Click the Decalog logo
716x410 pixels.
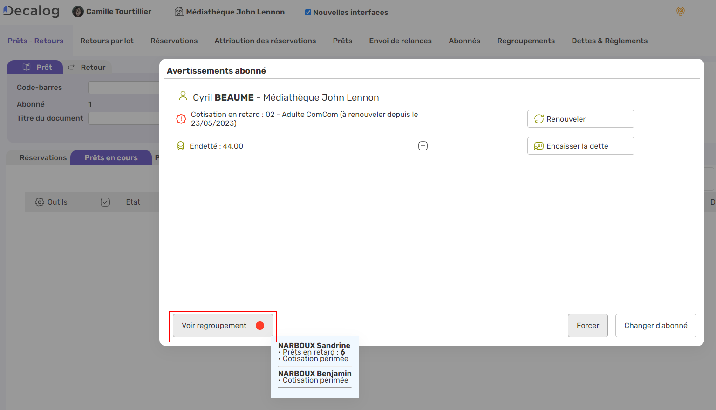pyautogui.click(x=31, y=11)
